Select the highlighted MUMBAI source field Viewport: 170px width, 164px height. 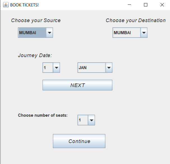31,33
